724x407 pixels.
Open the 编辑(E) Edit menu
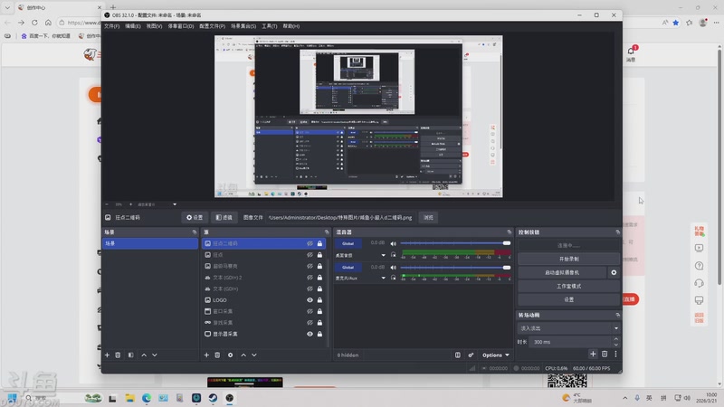coord(133,26)
